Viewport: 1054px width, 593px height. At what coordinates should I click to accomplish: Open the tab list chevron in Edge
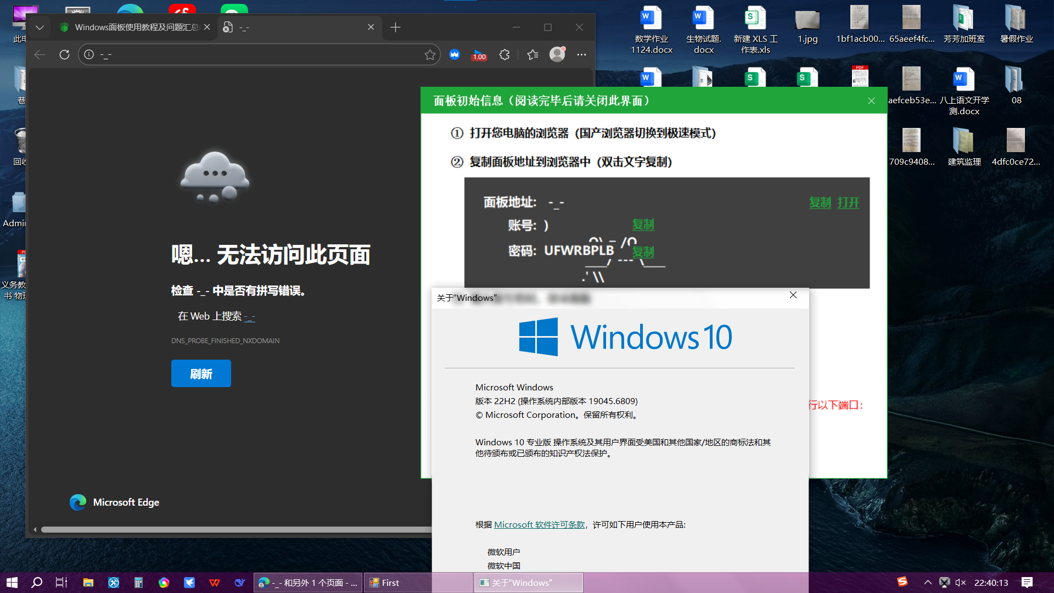(40, 27)
